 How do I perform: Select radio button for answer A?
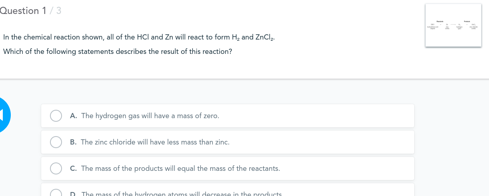click(56, 116)
